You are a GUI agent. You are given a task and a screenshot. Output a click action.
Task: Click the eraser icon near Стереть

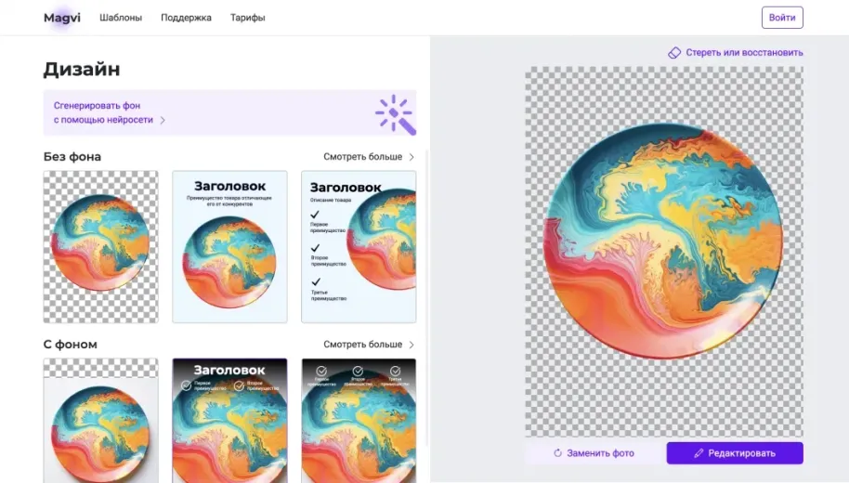coord(674,53)
